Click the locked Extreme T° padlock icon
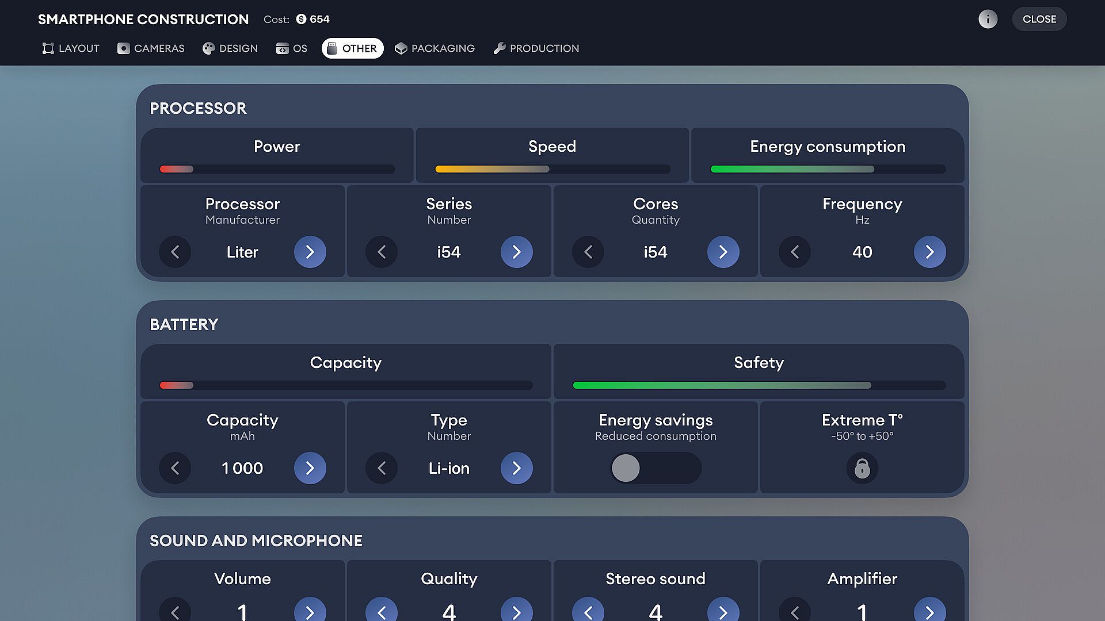Viewport: 1105px width, 621px height. pyautogui.click(x=862, y=468)
